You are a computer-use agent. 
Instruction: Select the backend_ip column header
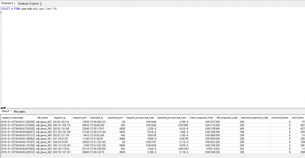98,118
